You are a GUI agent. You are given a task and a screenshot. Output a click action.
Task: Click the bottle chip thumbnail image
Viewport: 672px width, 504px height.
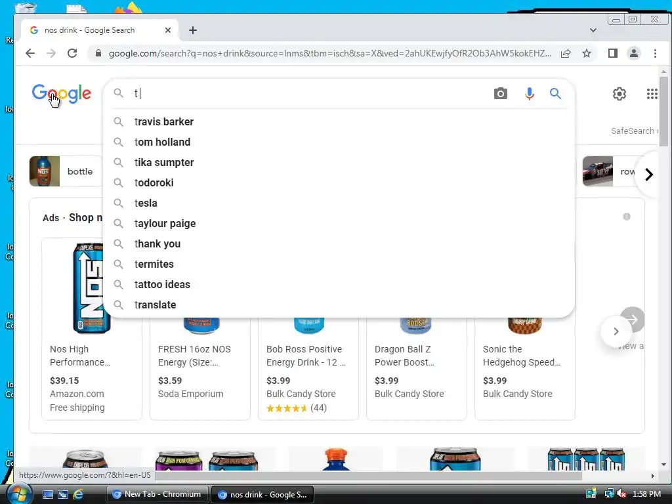pos(45,171)
